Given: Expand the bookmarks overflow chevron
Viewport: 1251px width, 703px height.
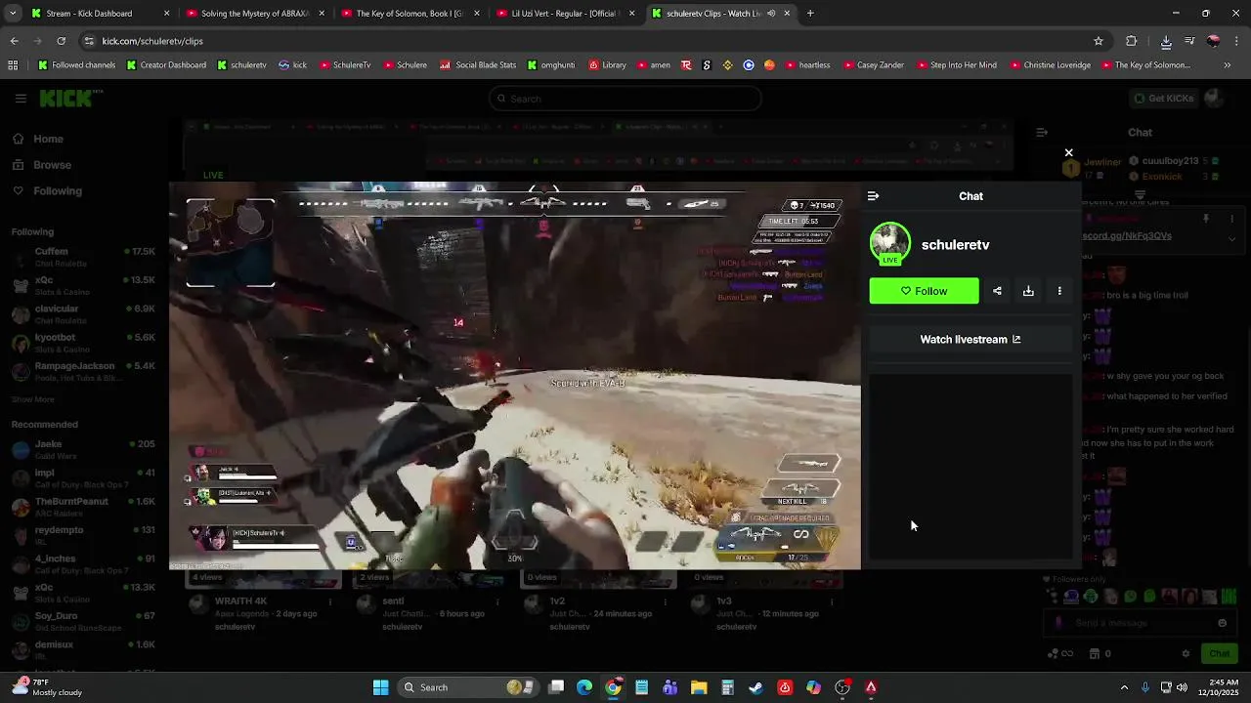Looking at the screenshot, I should (x=1228, y=65).
